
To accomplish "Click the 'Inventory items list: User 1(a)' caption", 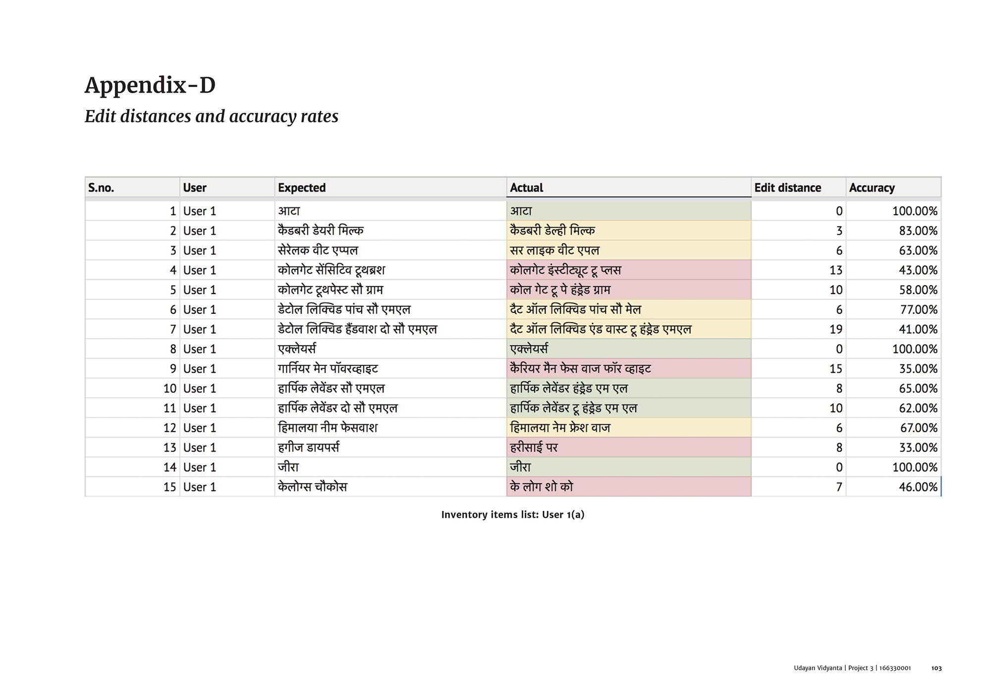I will click(x=513, y=515).
